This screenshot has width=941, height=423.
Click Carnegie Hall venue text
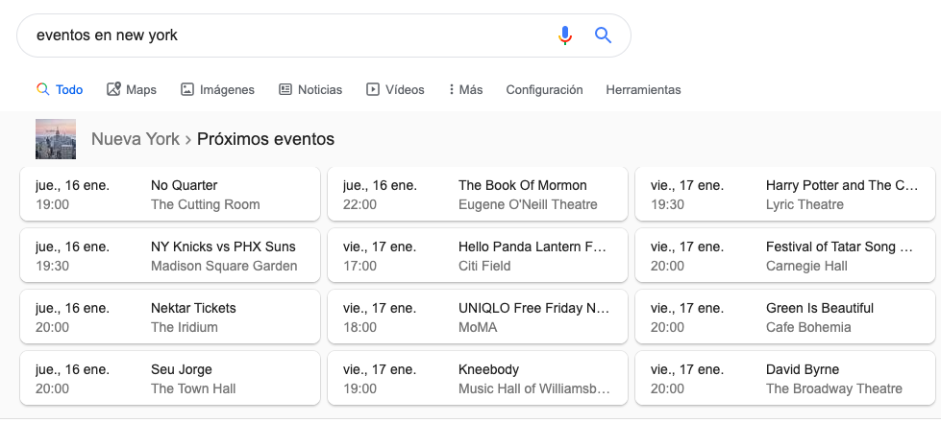[806, 266]
